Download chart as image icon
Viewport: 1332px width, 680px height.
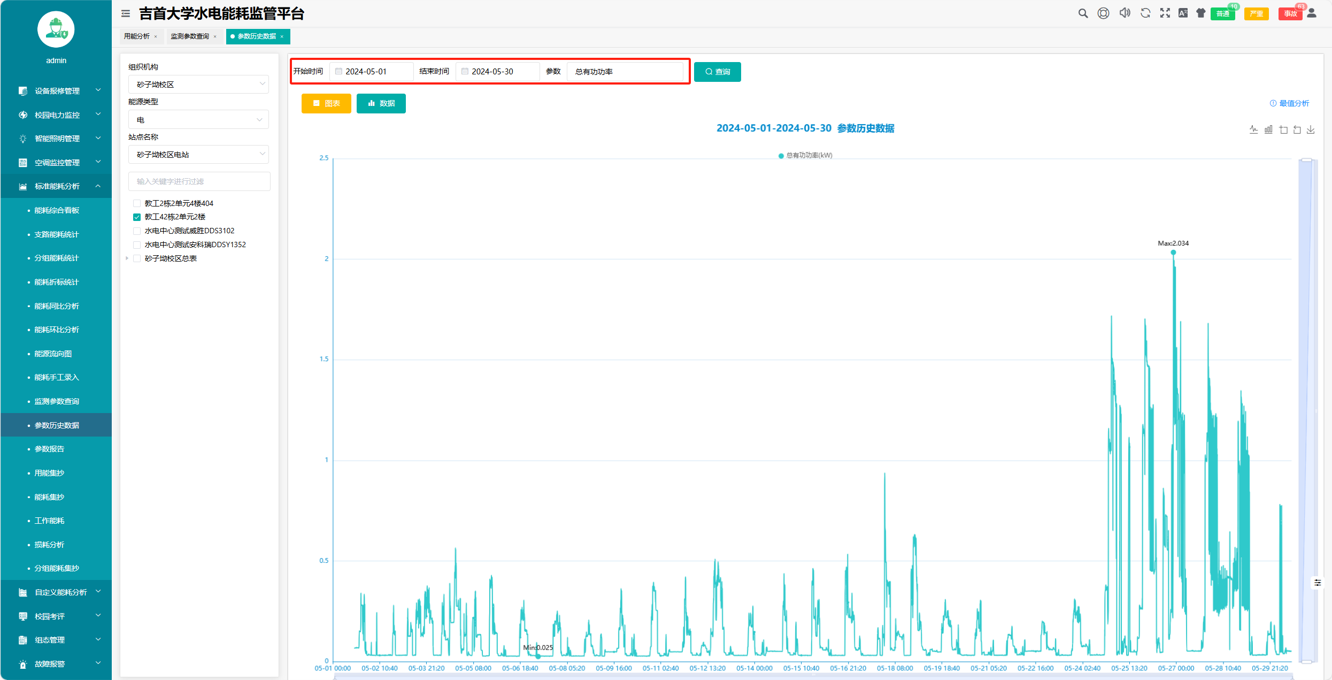point(1311,129)
